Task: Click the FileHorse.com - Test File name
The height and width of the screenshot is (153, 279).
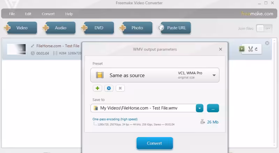Action: (x=58, y=46)
